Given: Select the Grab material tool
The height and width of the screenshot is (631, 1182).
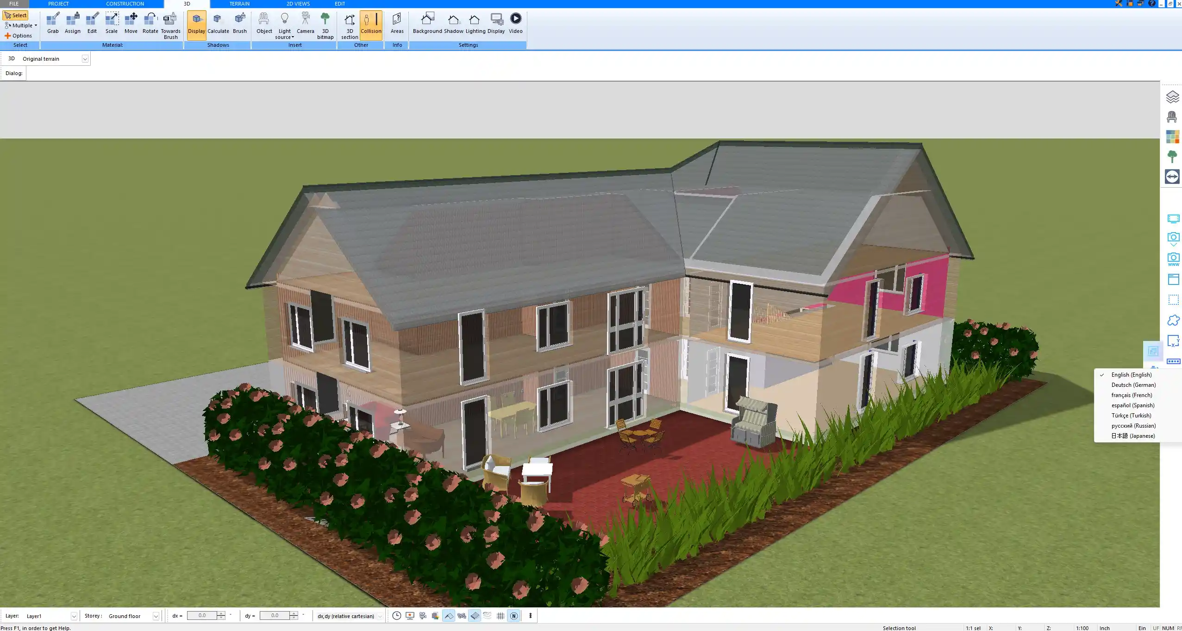Looking at the screenshot, I should (53, 23).
